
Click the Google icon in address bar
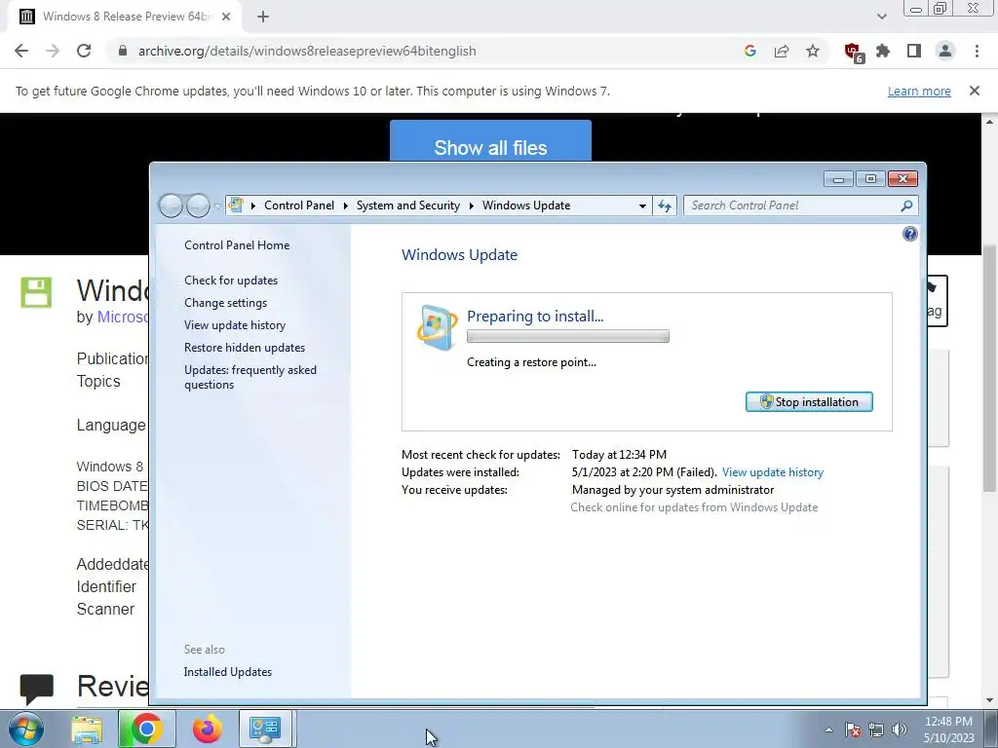750,51
